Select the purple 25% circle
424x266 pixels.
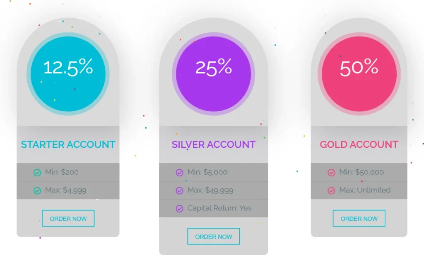coord(213,74)
